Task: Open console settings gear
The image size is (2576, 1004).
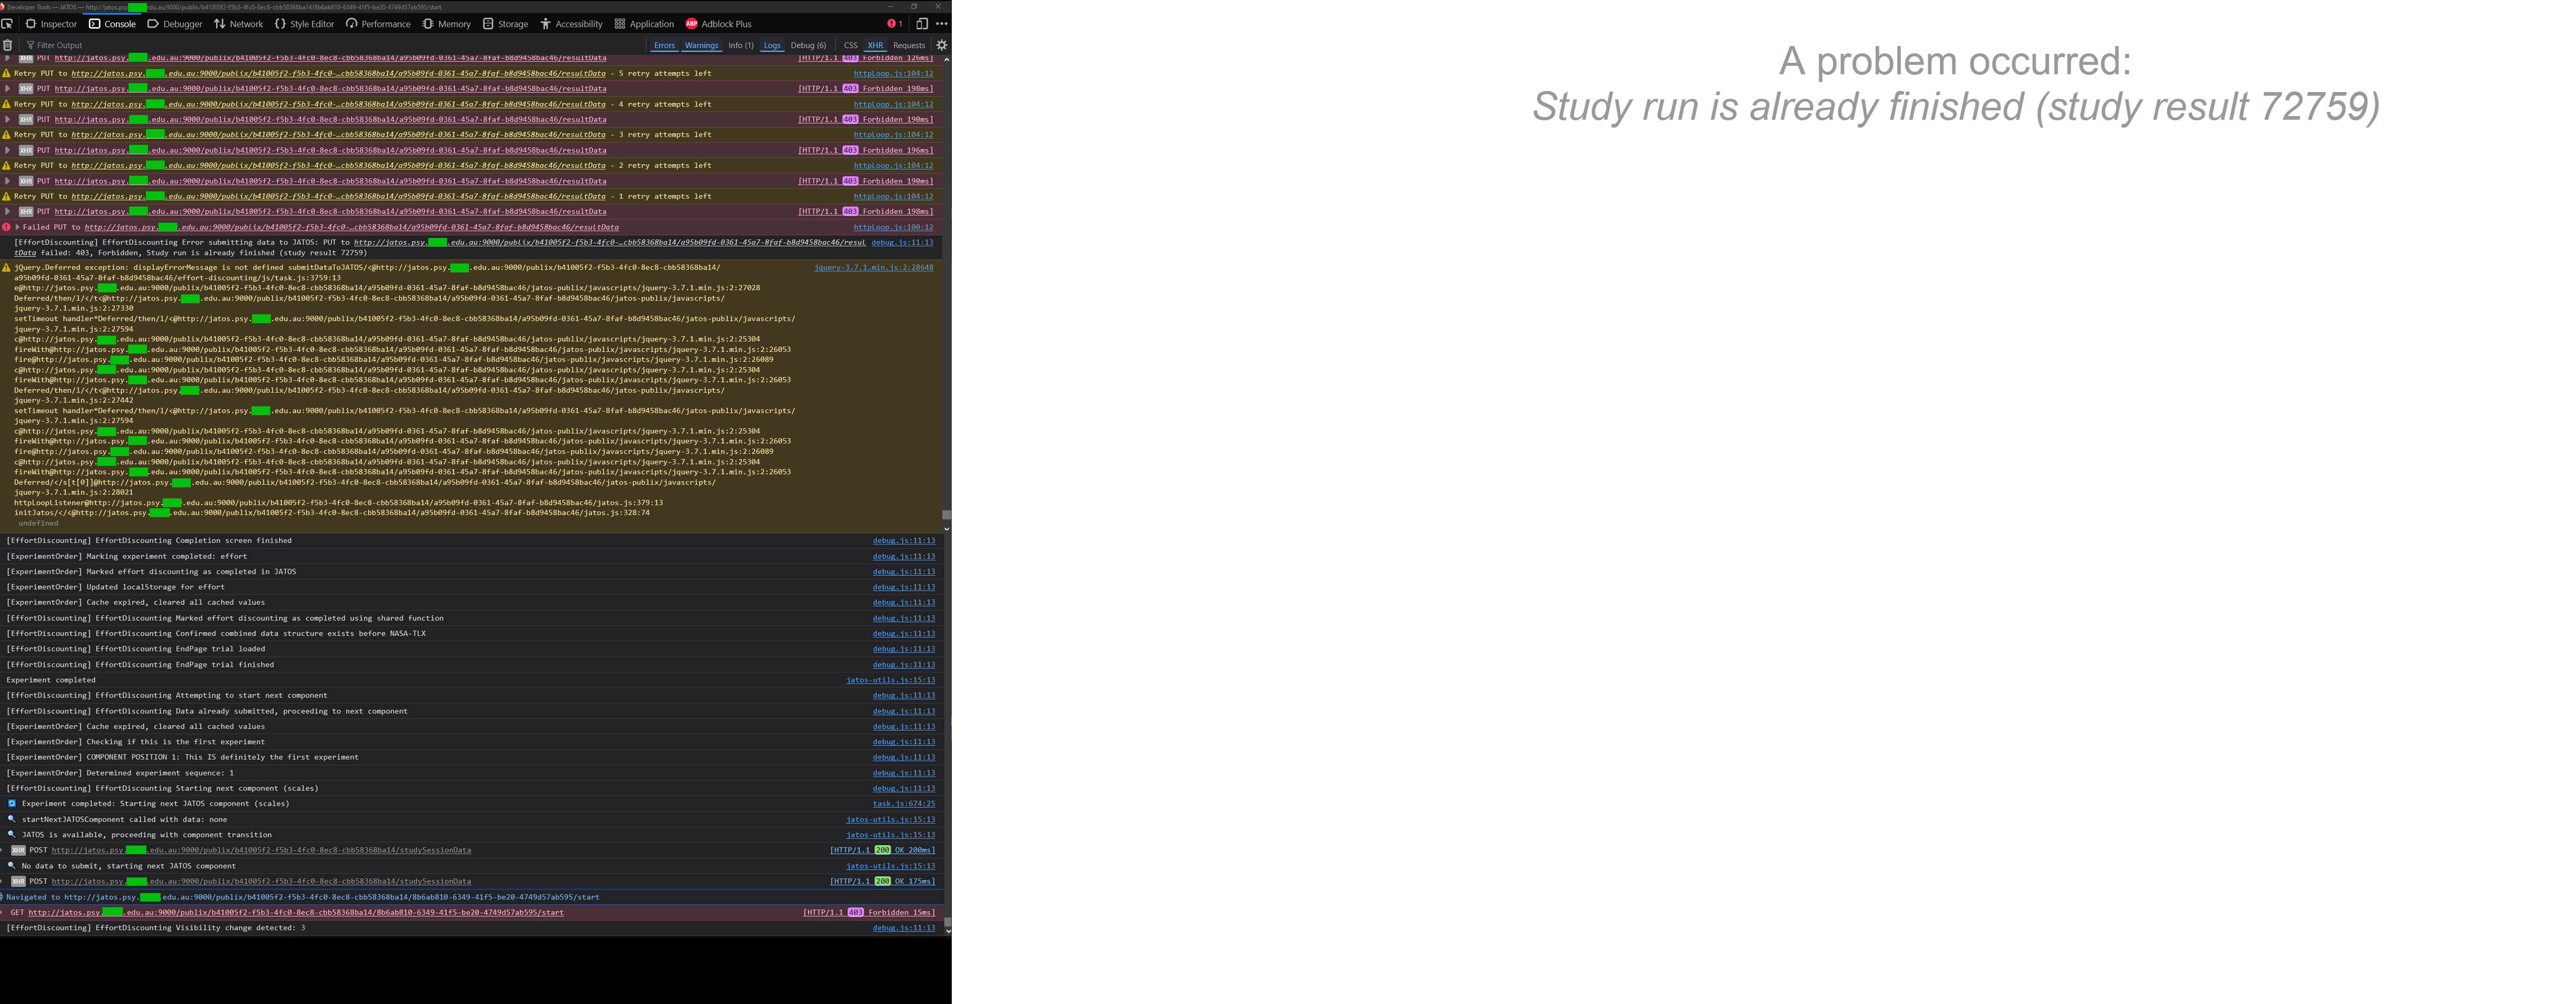Action: point(941,45)
